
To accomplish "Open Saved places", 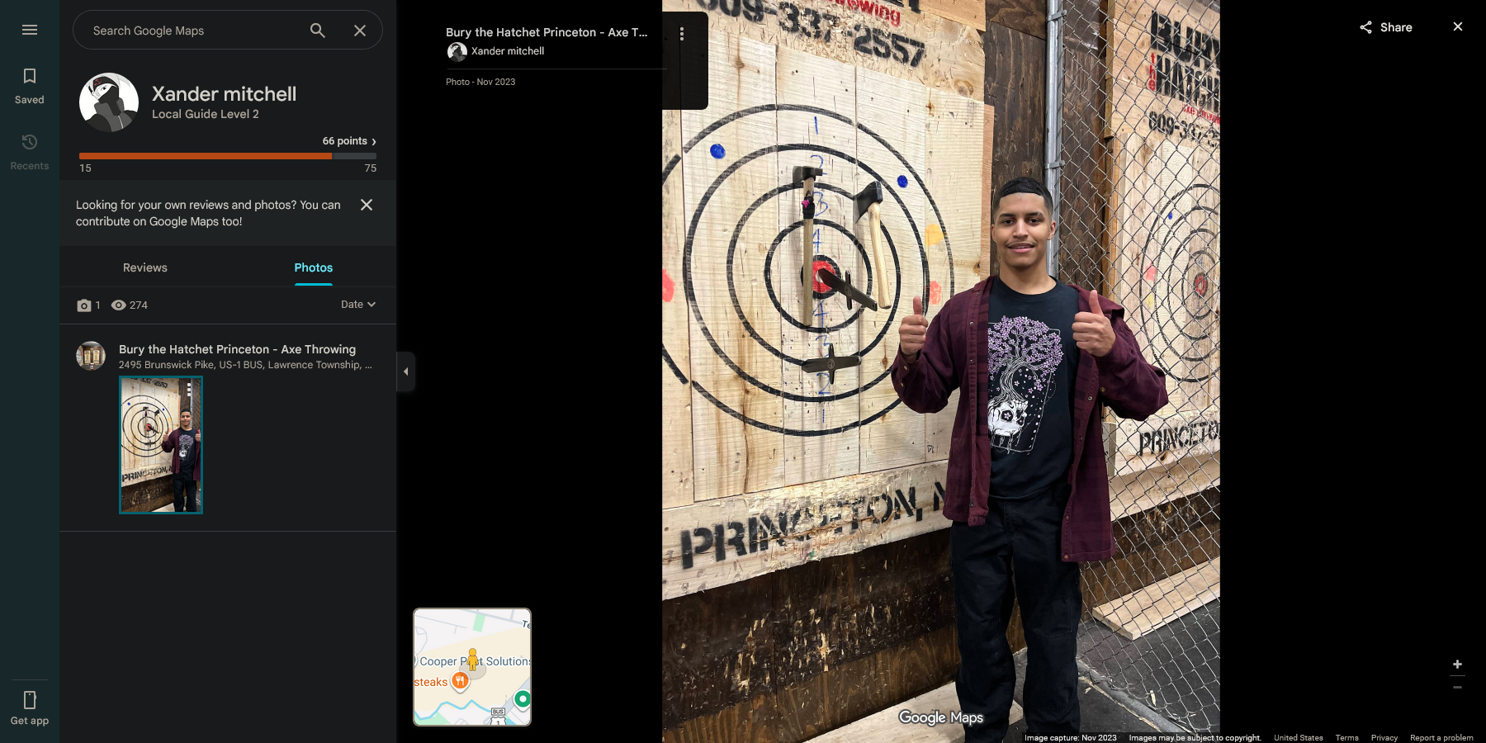I will tap(30, 86).
